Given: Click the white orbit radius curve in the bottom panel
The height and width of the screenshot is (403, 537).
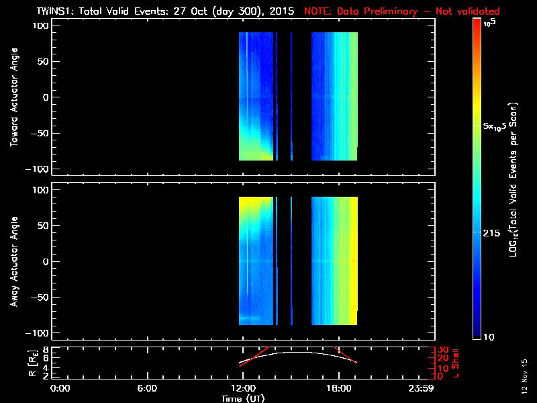Looking at the screenshot, I should click(x=289, y=353).
